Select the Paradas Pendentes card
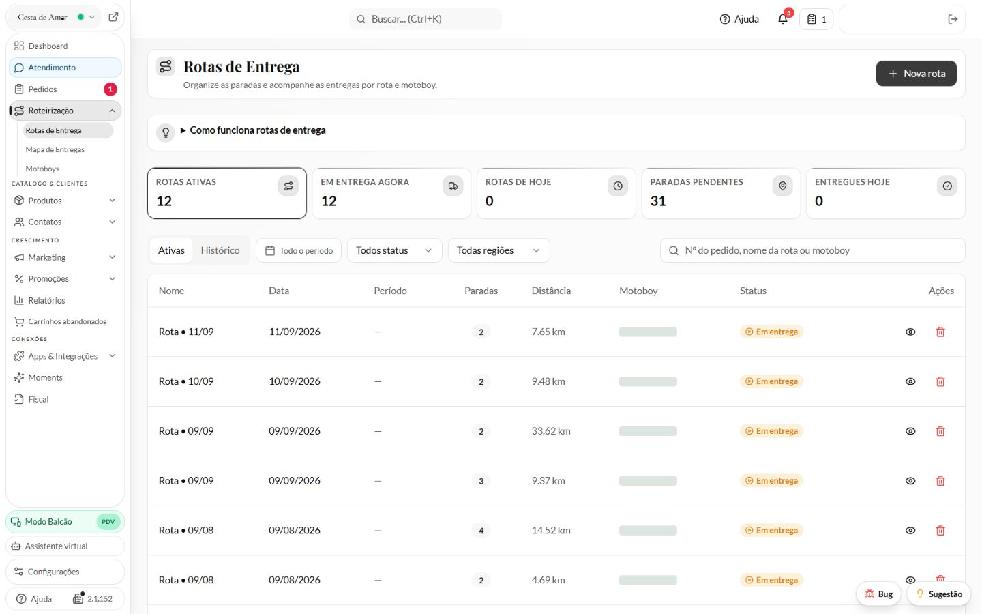 [721, 193]
